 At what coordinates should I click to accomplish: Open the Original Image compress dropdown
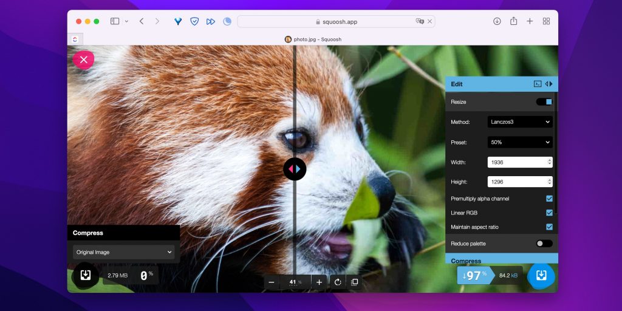click(x=124, y=252)
